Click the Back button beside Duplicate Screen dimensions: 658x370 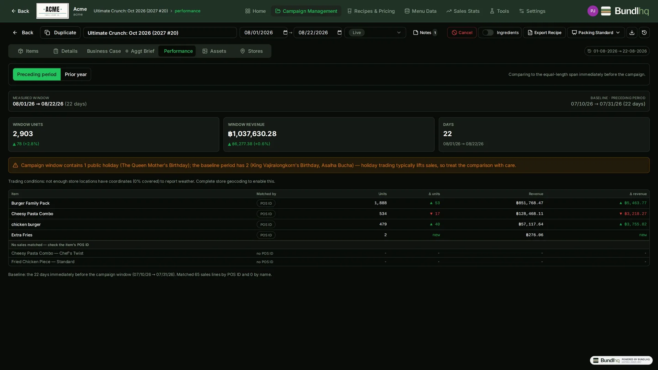point(23,33)
